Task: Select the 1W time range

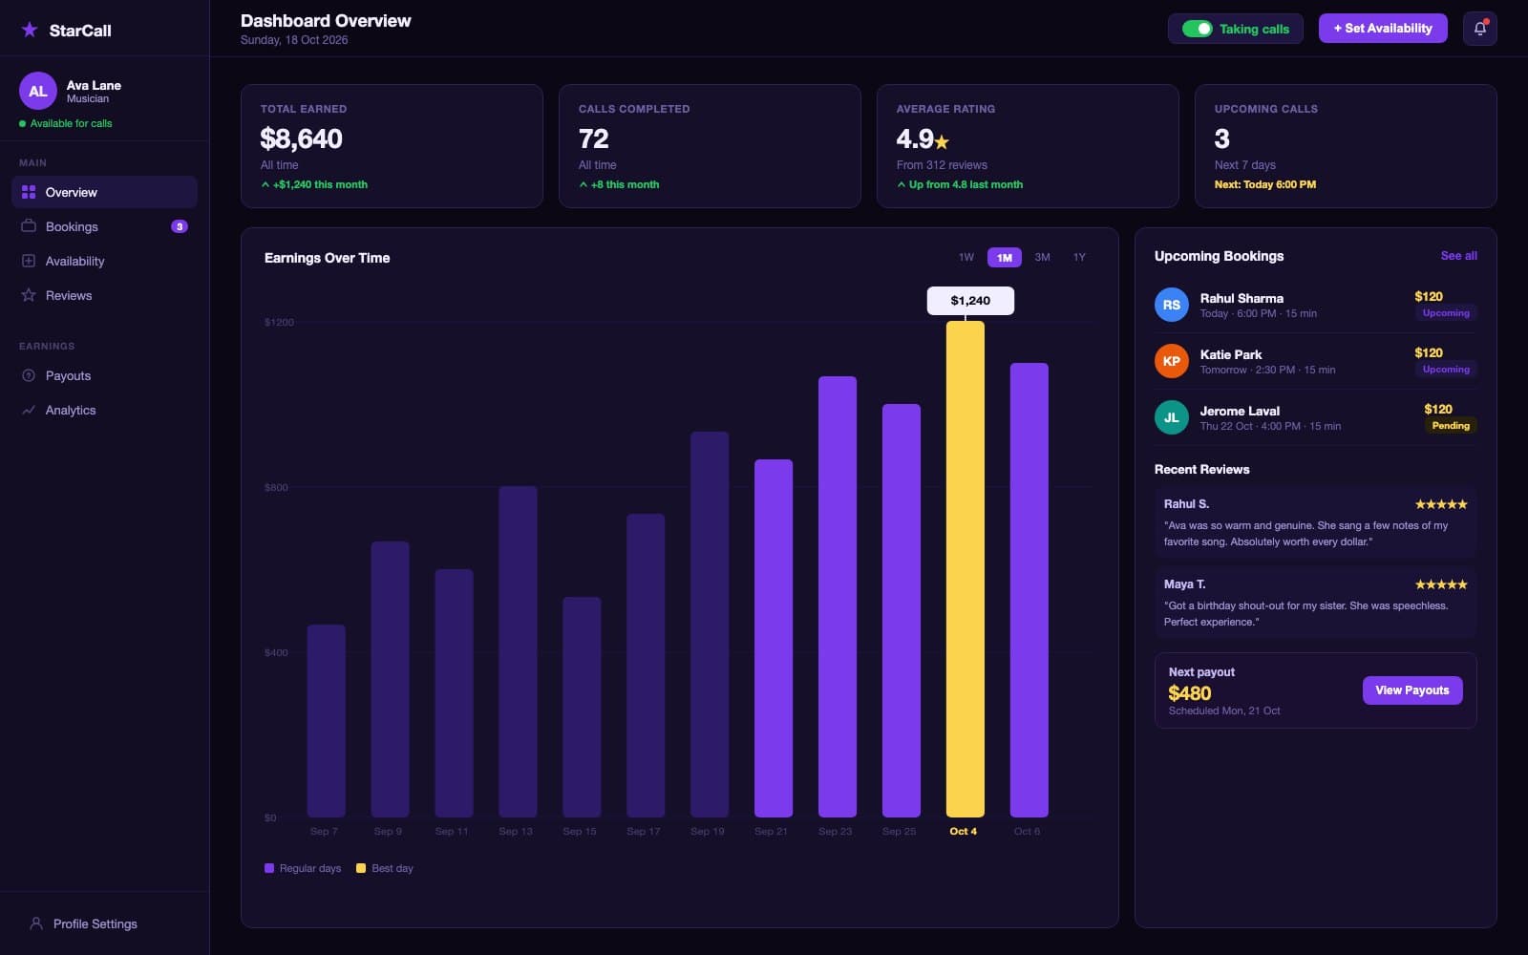Action: 966,257
